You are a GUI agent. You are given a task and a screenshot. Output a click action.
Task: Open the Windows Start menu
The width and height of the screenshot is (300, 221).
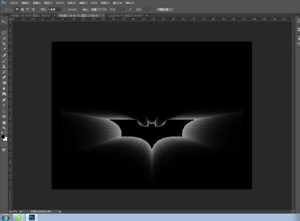click(x=5, y=217)
